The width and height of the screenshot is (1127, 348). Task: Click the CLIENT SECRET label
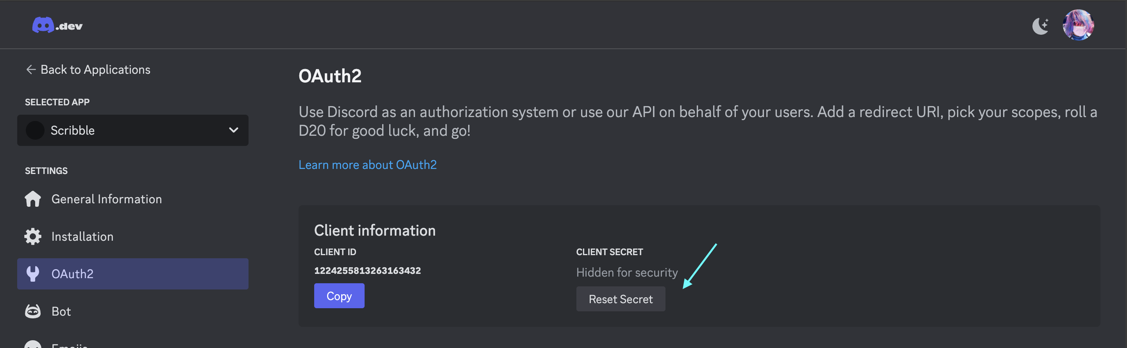click(610, 252)
